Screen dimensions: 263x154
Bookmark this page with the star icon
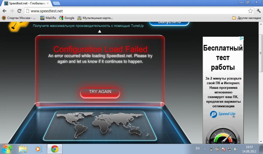coord(250,11)
